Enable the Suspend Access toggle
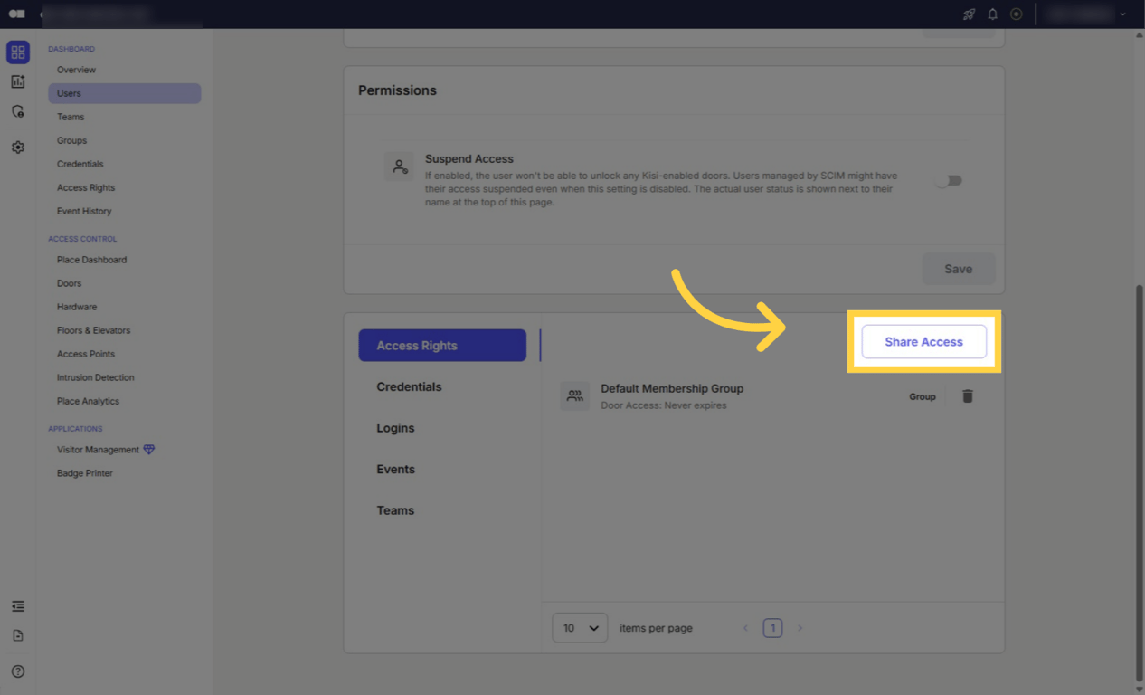 (949, 180)
